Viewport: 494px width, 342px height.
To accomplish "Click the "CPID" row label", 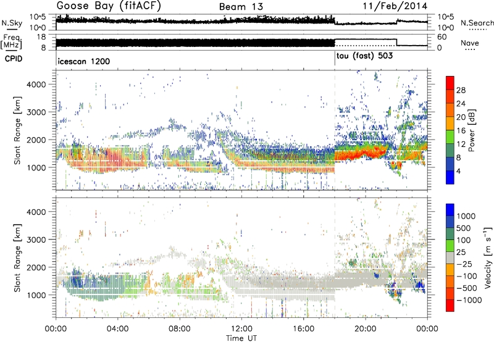I will pos(14,59).
